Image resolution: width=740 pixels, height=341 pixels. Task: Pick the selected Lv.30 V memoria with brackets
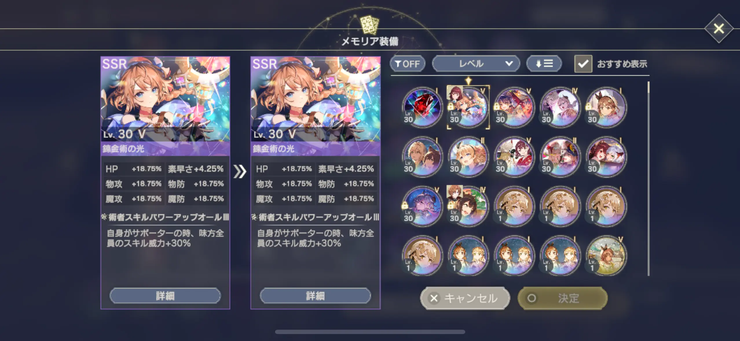point(468,107)
